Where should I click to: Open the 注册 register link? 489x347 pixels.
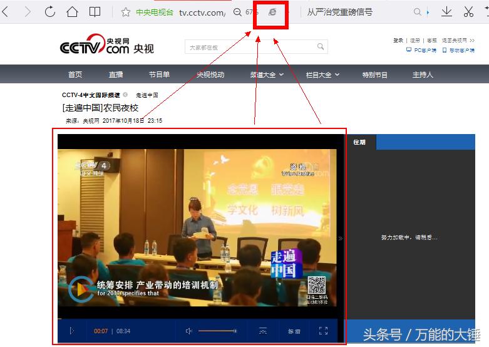pos(415,40)
